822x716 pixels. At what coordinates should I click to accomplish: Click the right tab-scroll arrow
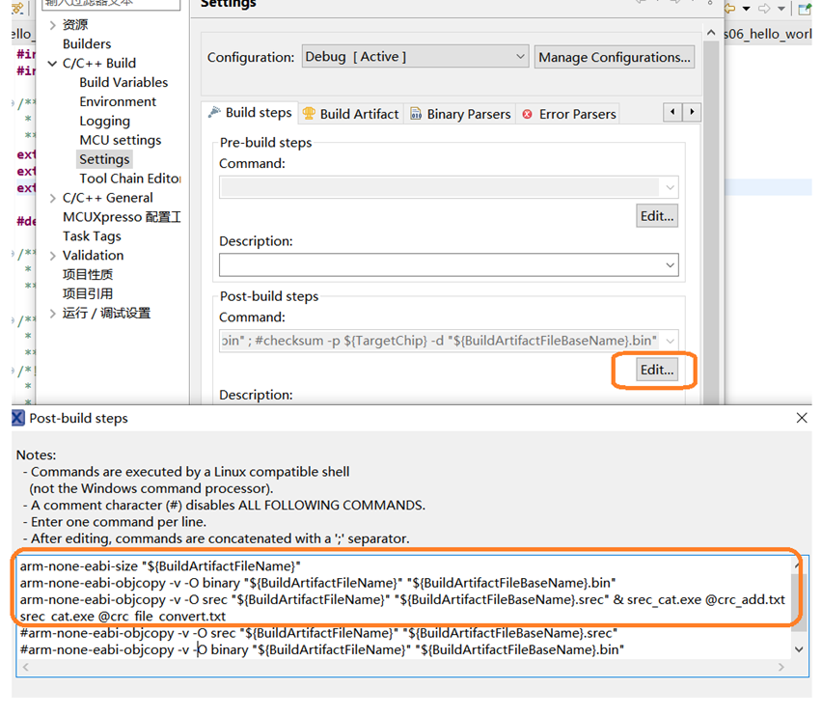coord(692,112)
